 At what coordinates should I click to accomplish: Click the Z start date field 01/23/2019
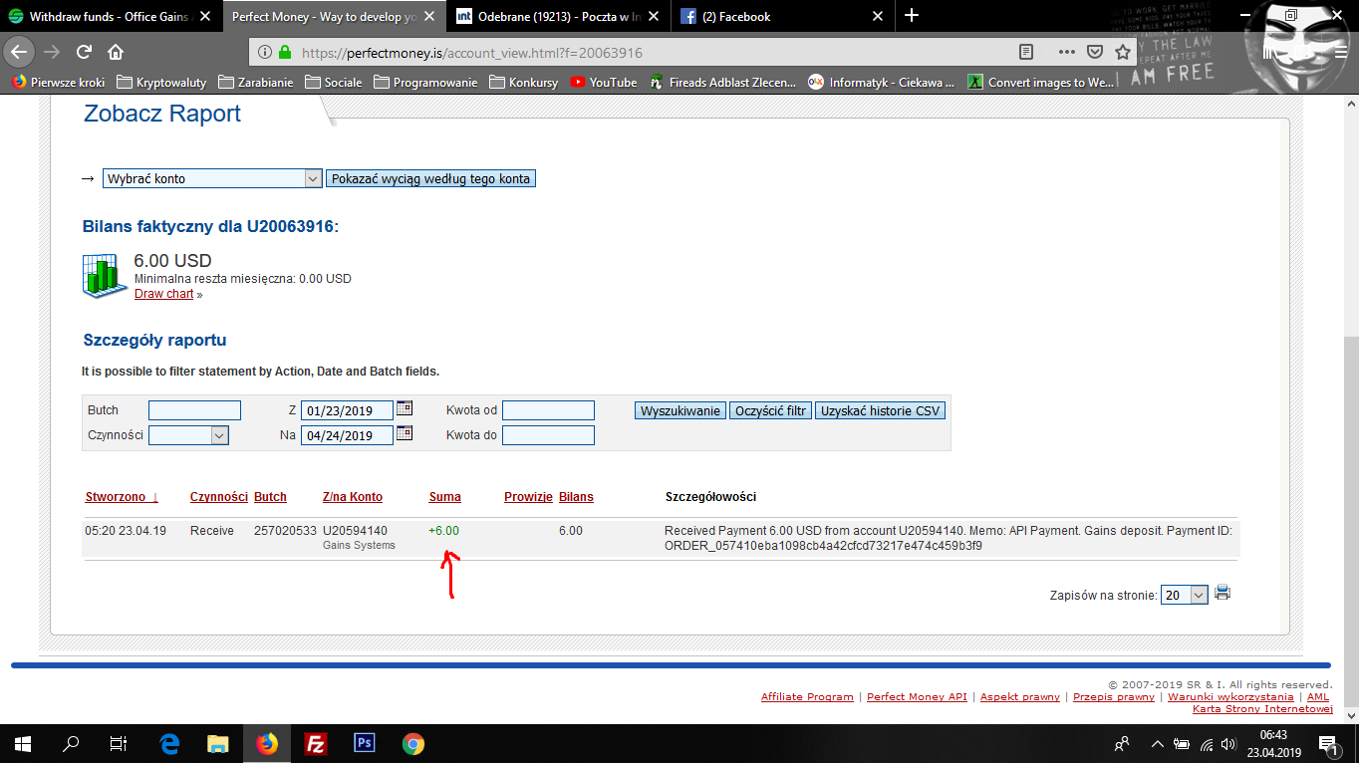(347, 410)
